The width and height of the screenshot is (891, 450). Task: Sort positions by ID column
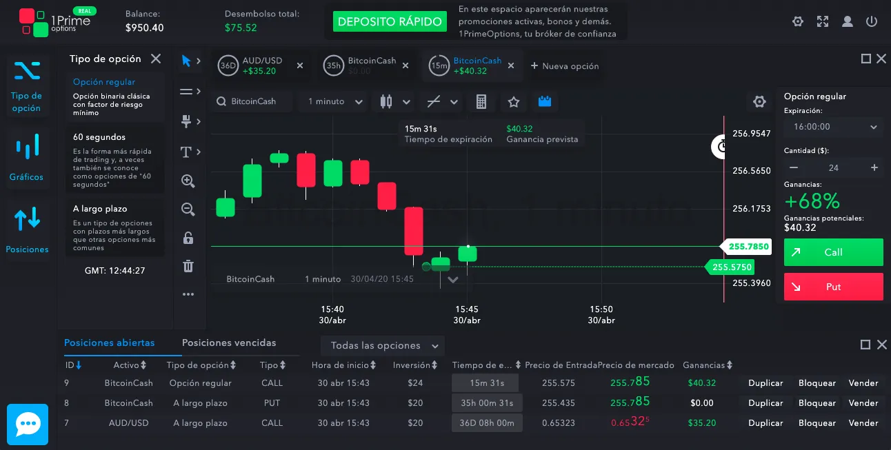pyautogui.click(x=74, y=365)
